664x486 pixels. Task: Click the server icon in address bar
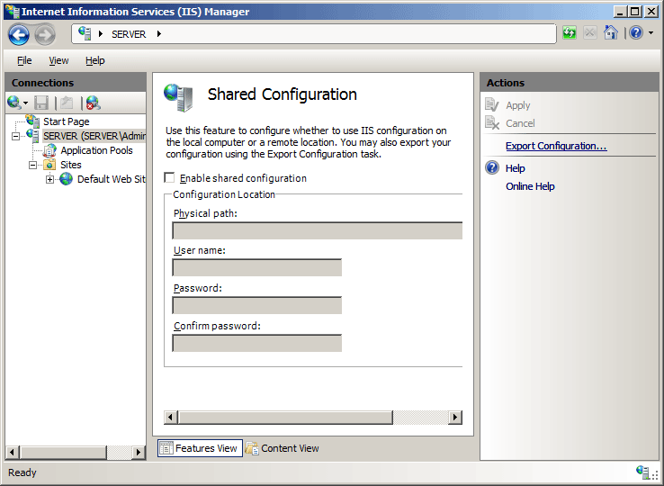[85, 33]
